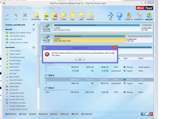Screen dimensions: 188x119
Task: Open the Dynamic Disk menu
Action: (41, 8)
